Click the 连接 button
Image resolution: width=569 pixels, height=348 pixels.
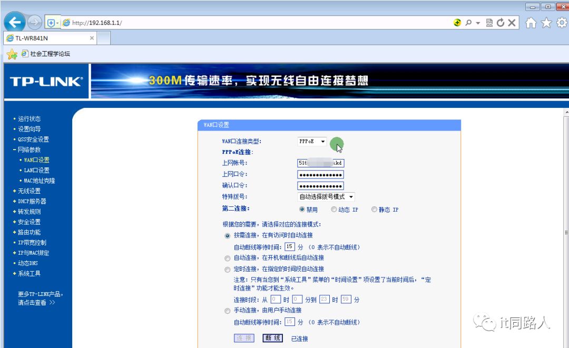tap(244, 338)
